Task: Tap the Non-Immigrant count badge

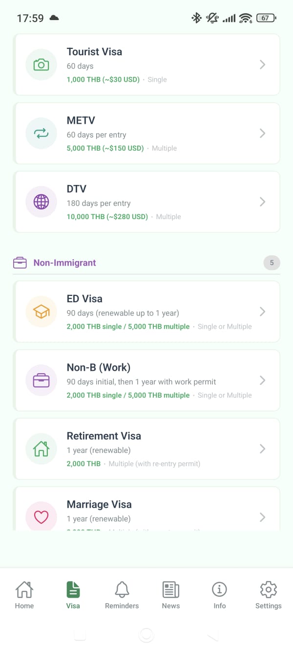Action: tap(272, 263)
